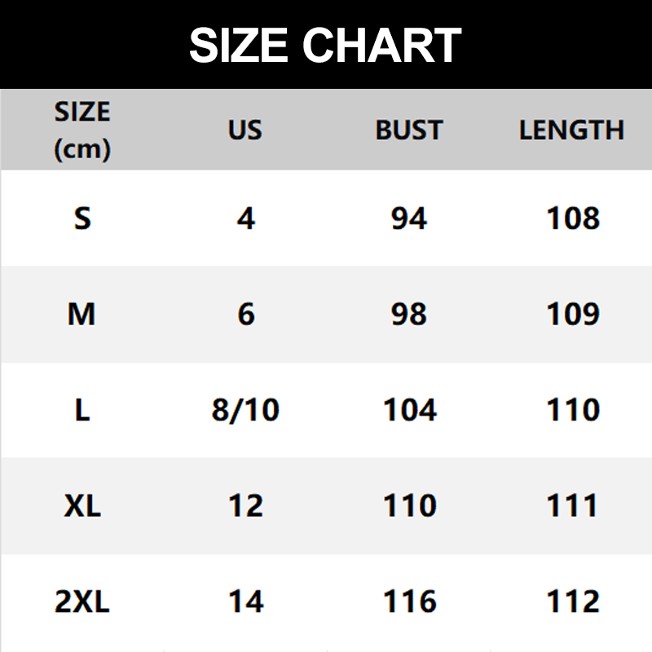
Task: Select bust value 98
Action: coord(409,314)
